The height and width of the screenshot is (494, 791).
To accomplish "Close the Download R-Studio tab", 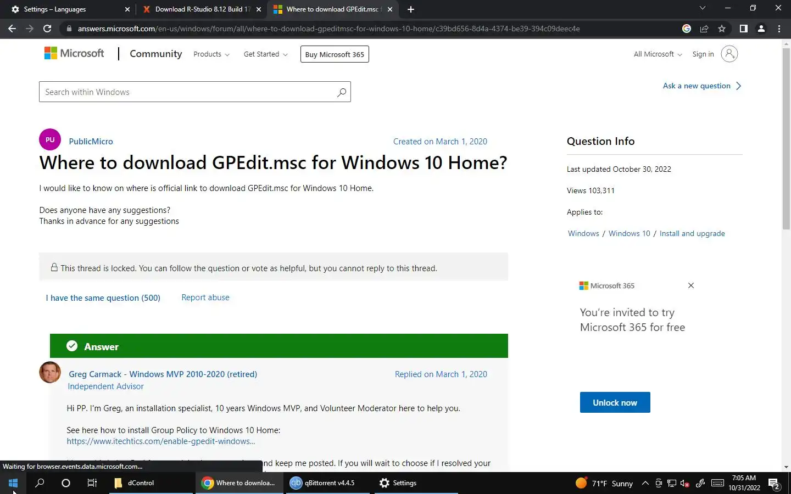I will tap(259, 9).
